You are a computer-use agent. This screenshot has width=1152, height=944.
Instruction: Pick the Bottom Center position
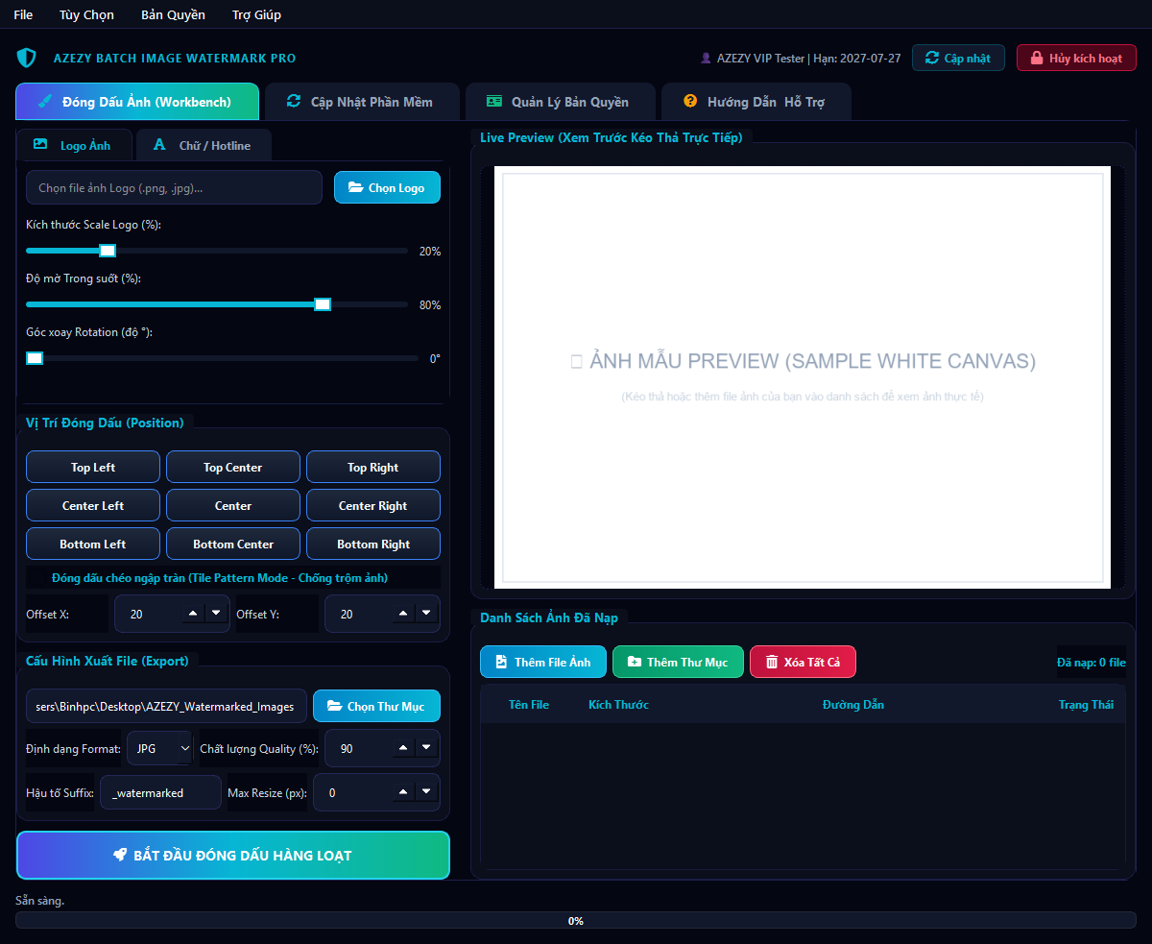point(233,544)
